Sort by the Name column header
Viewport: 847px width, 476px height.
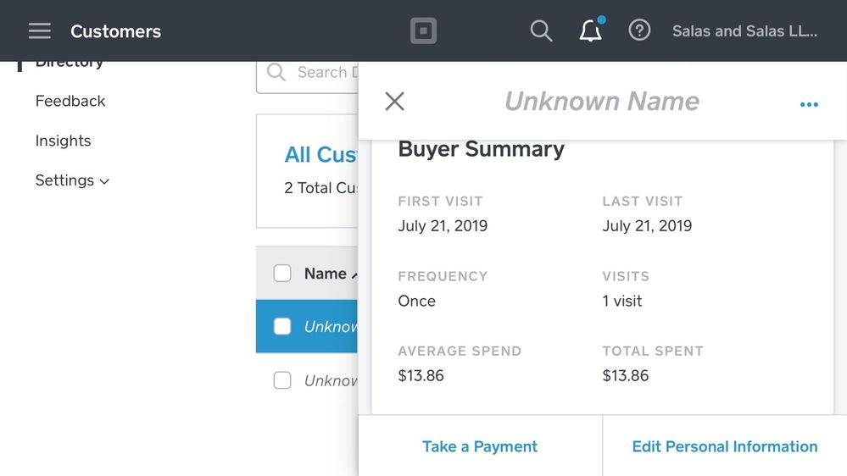pyautogui.click(x=326, y=273)
